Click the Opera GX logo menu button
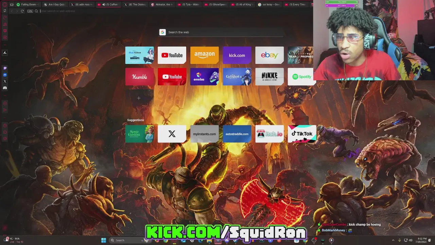This screenshot has width=435, height=245. (x=5, y=4)
